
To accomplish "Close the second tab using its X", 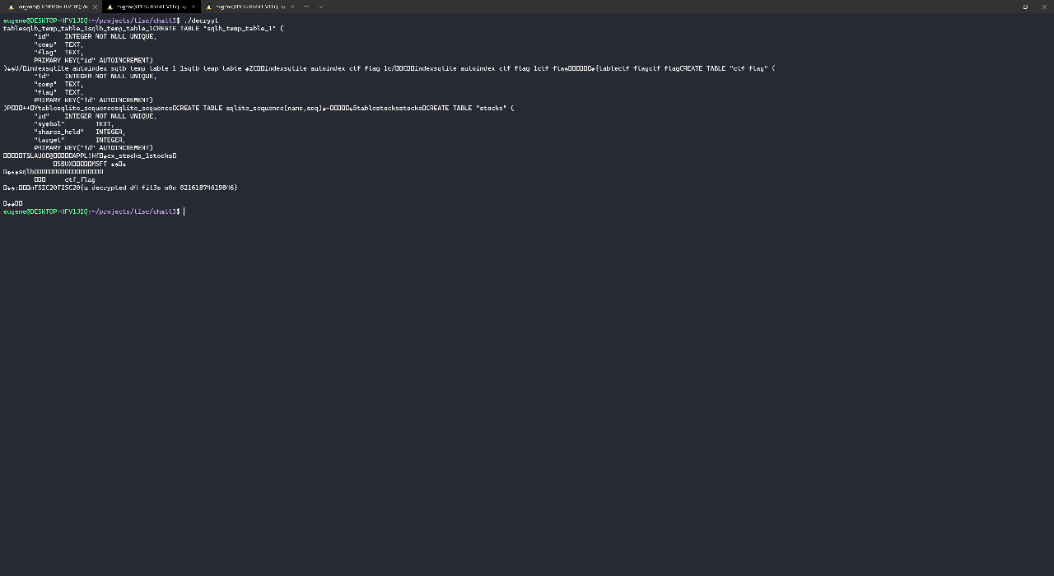I will 193,7.
